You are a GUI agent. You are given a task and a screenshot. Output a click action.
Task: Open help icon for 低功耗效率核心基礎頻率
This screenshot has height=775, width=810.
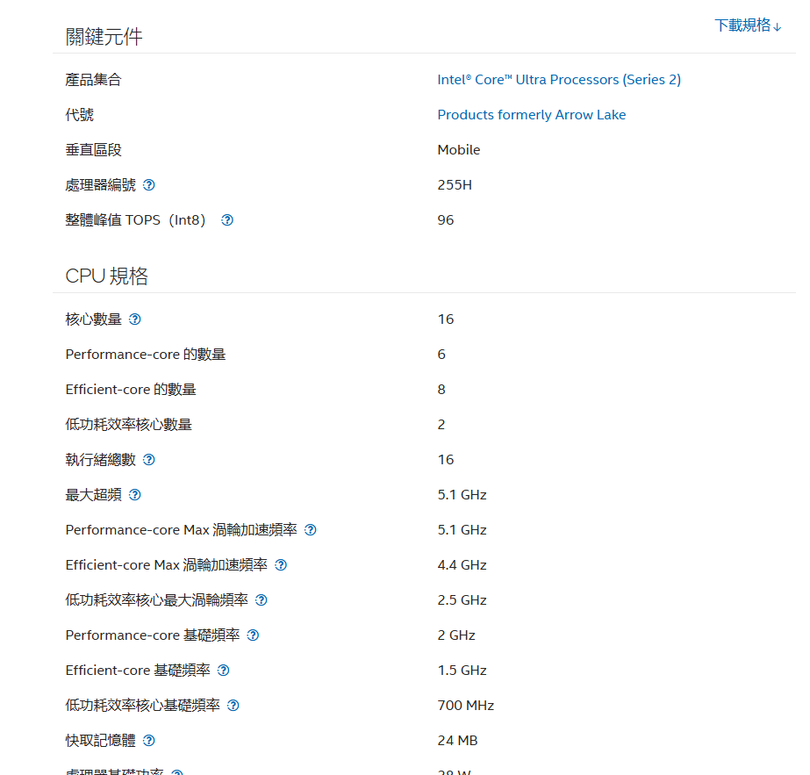tap(233, 706)
